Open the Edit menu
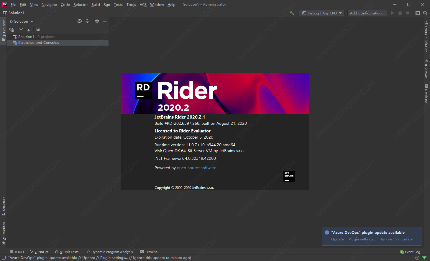430x261 pixels. [x=23, y=4]
